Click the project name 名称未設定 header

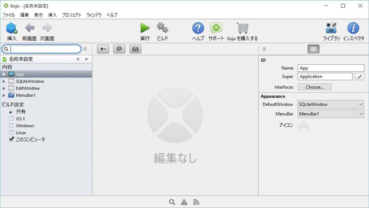(21, 59)
